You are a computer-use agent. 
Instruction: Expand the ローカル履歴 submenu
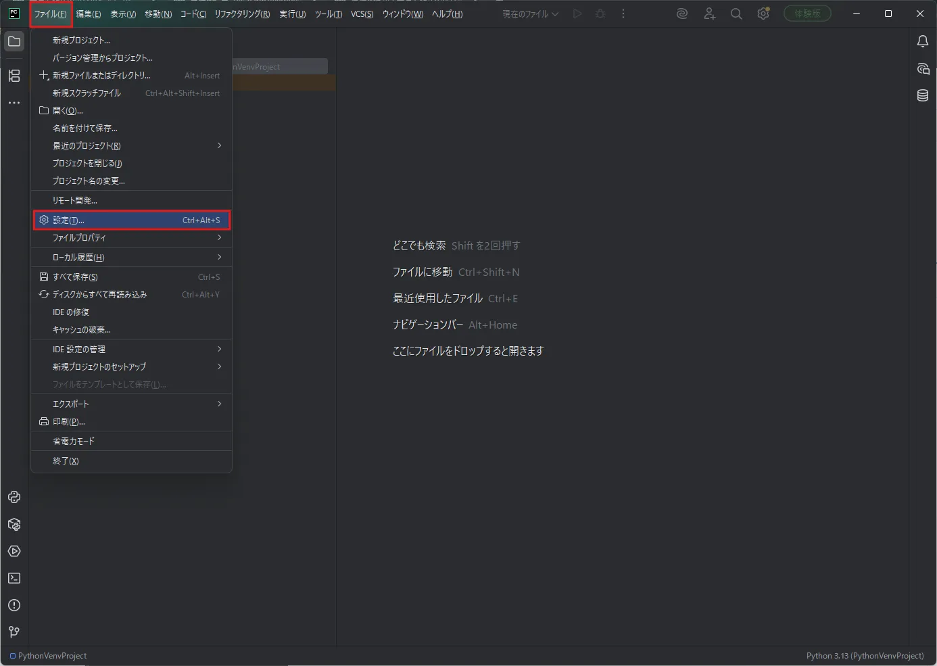pyautogui.click(x=131, y=257)
